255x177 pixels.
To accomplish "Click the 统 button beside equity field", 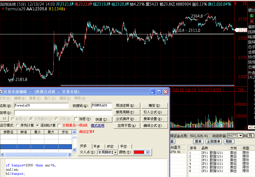I will pyautogui.click(x=251, y=135).
